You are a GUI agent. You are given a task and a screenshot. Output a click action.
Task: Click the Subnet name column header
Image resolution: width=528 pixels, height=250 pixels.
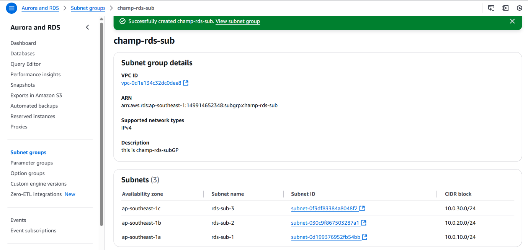point(227,194)
